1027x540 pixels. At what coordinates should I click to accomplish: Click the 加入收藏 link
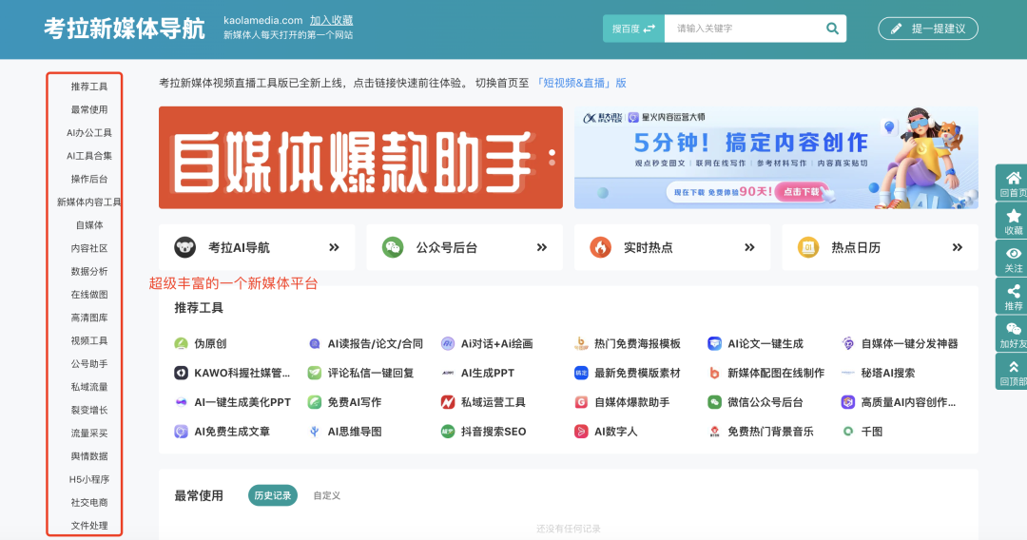pos(332,20)
